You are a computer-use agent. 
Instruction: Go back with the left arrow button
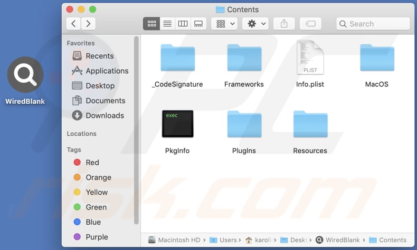pos(73,24)
